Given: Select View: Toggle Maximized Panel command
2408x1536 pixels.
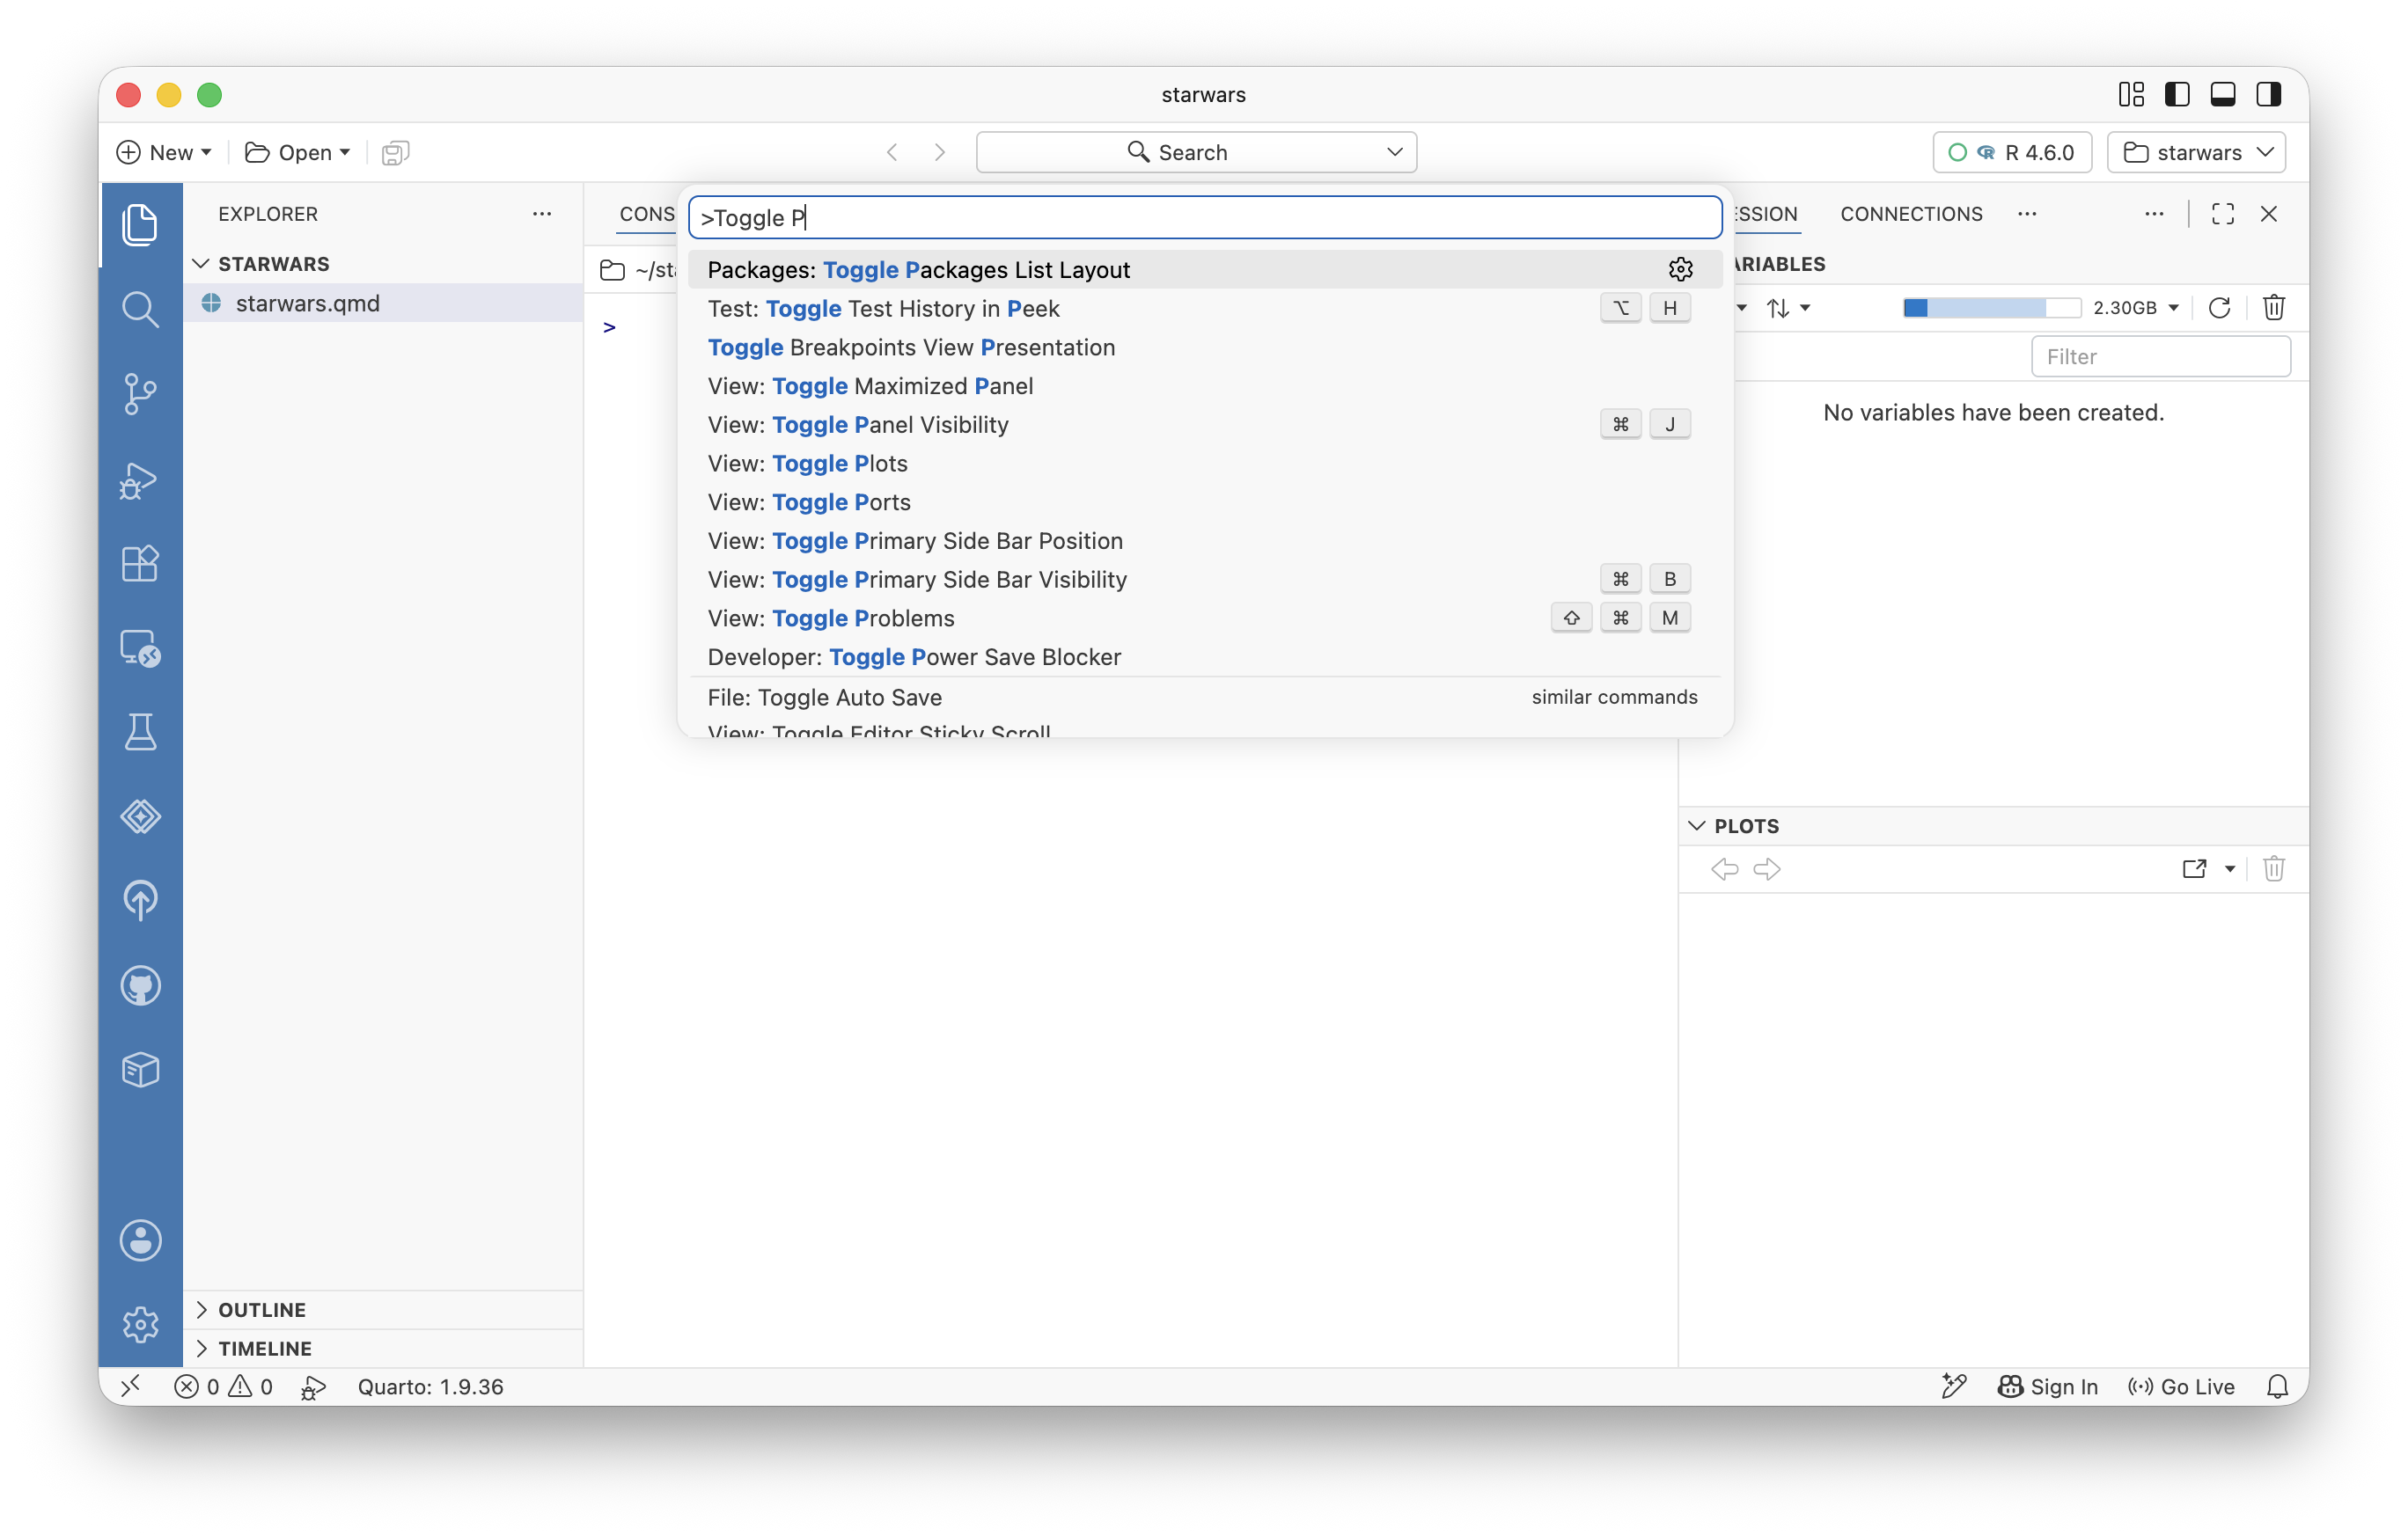Looking at the screenshot, I should click(1204, 385).
